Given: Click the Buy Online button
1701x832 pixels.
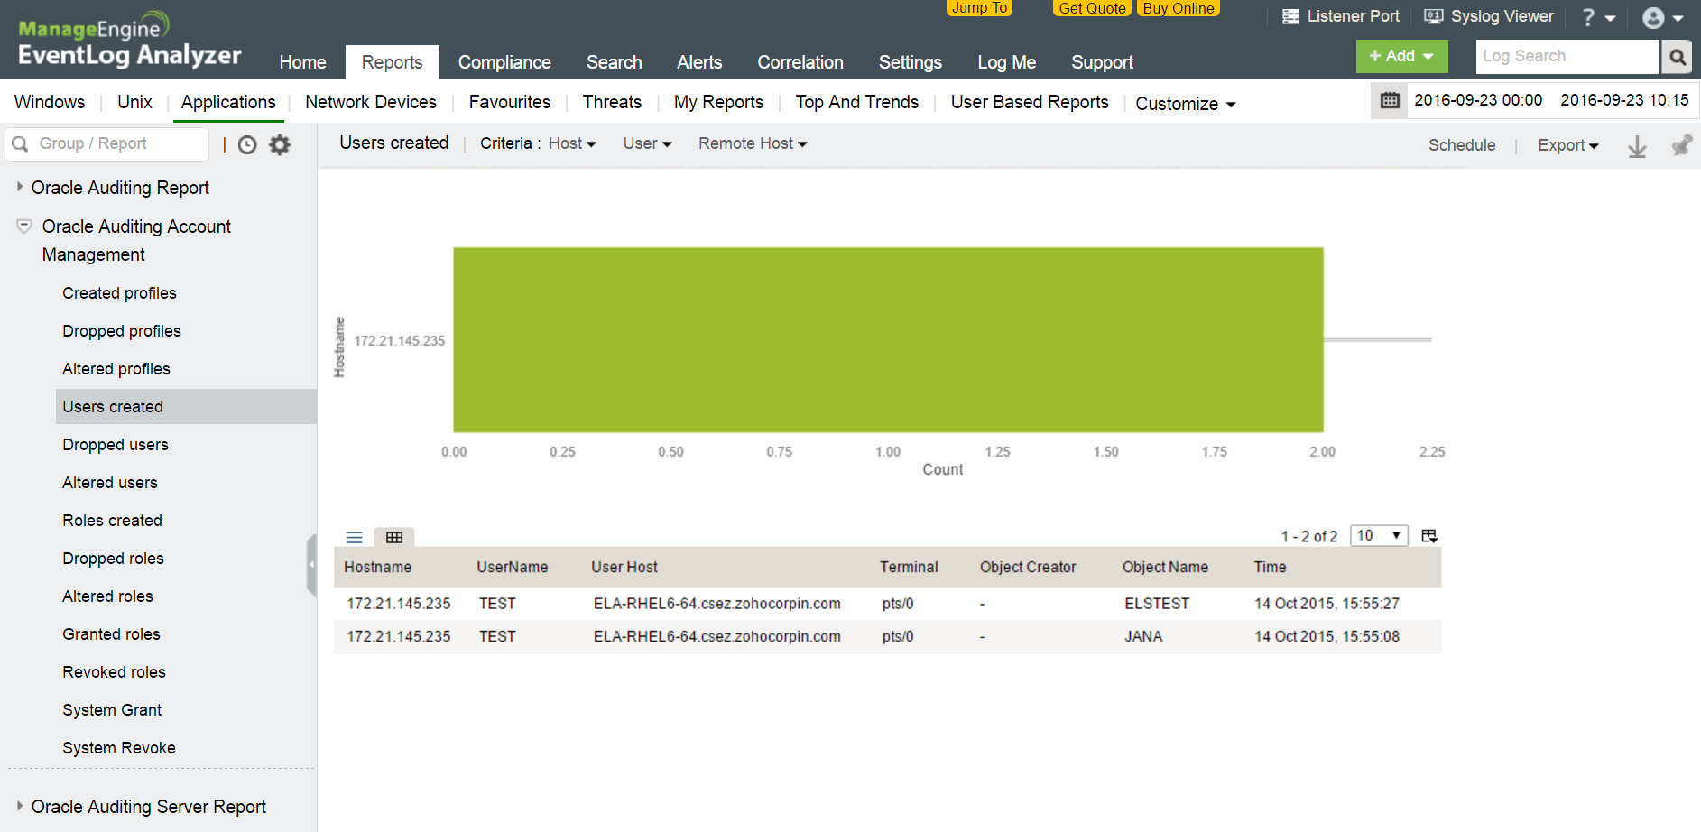Looking at the screenshot, I should [1179, 8].
